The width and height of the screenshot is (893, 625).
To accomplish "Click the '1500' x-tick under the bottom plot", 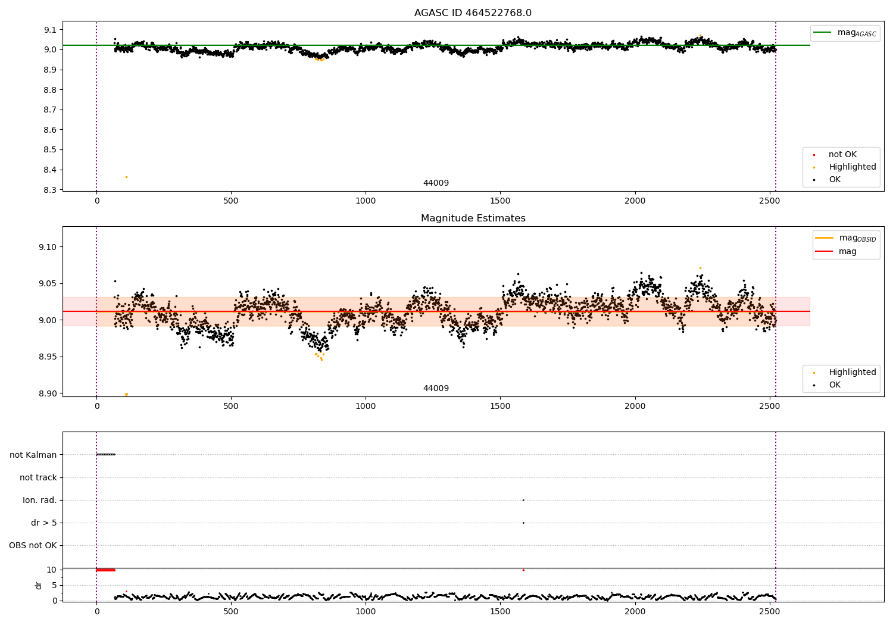I will pyautogui.click(x=500, y=611).
